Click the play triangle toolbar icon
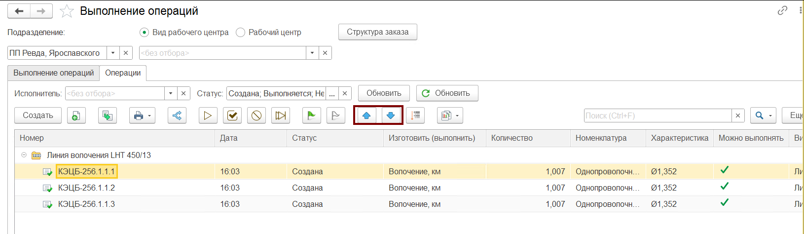 (208, 116)
